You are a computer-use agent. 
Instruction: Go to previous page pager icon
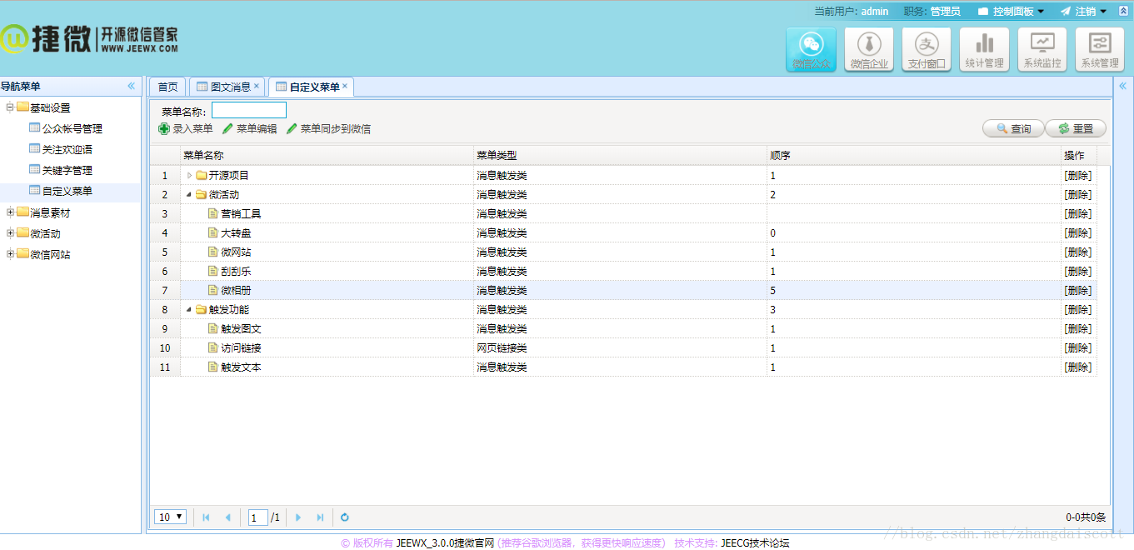coord(227,517)
